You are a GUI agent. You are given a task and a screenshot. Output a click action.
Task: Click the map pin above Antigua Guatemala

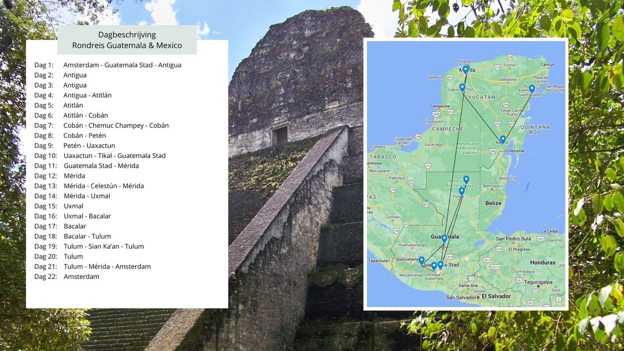[x=434, y=266]
